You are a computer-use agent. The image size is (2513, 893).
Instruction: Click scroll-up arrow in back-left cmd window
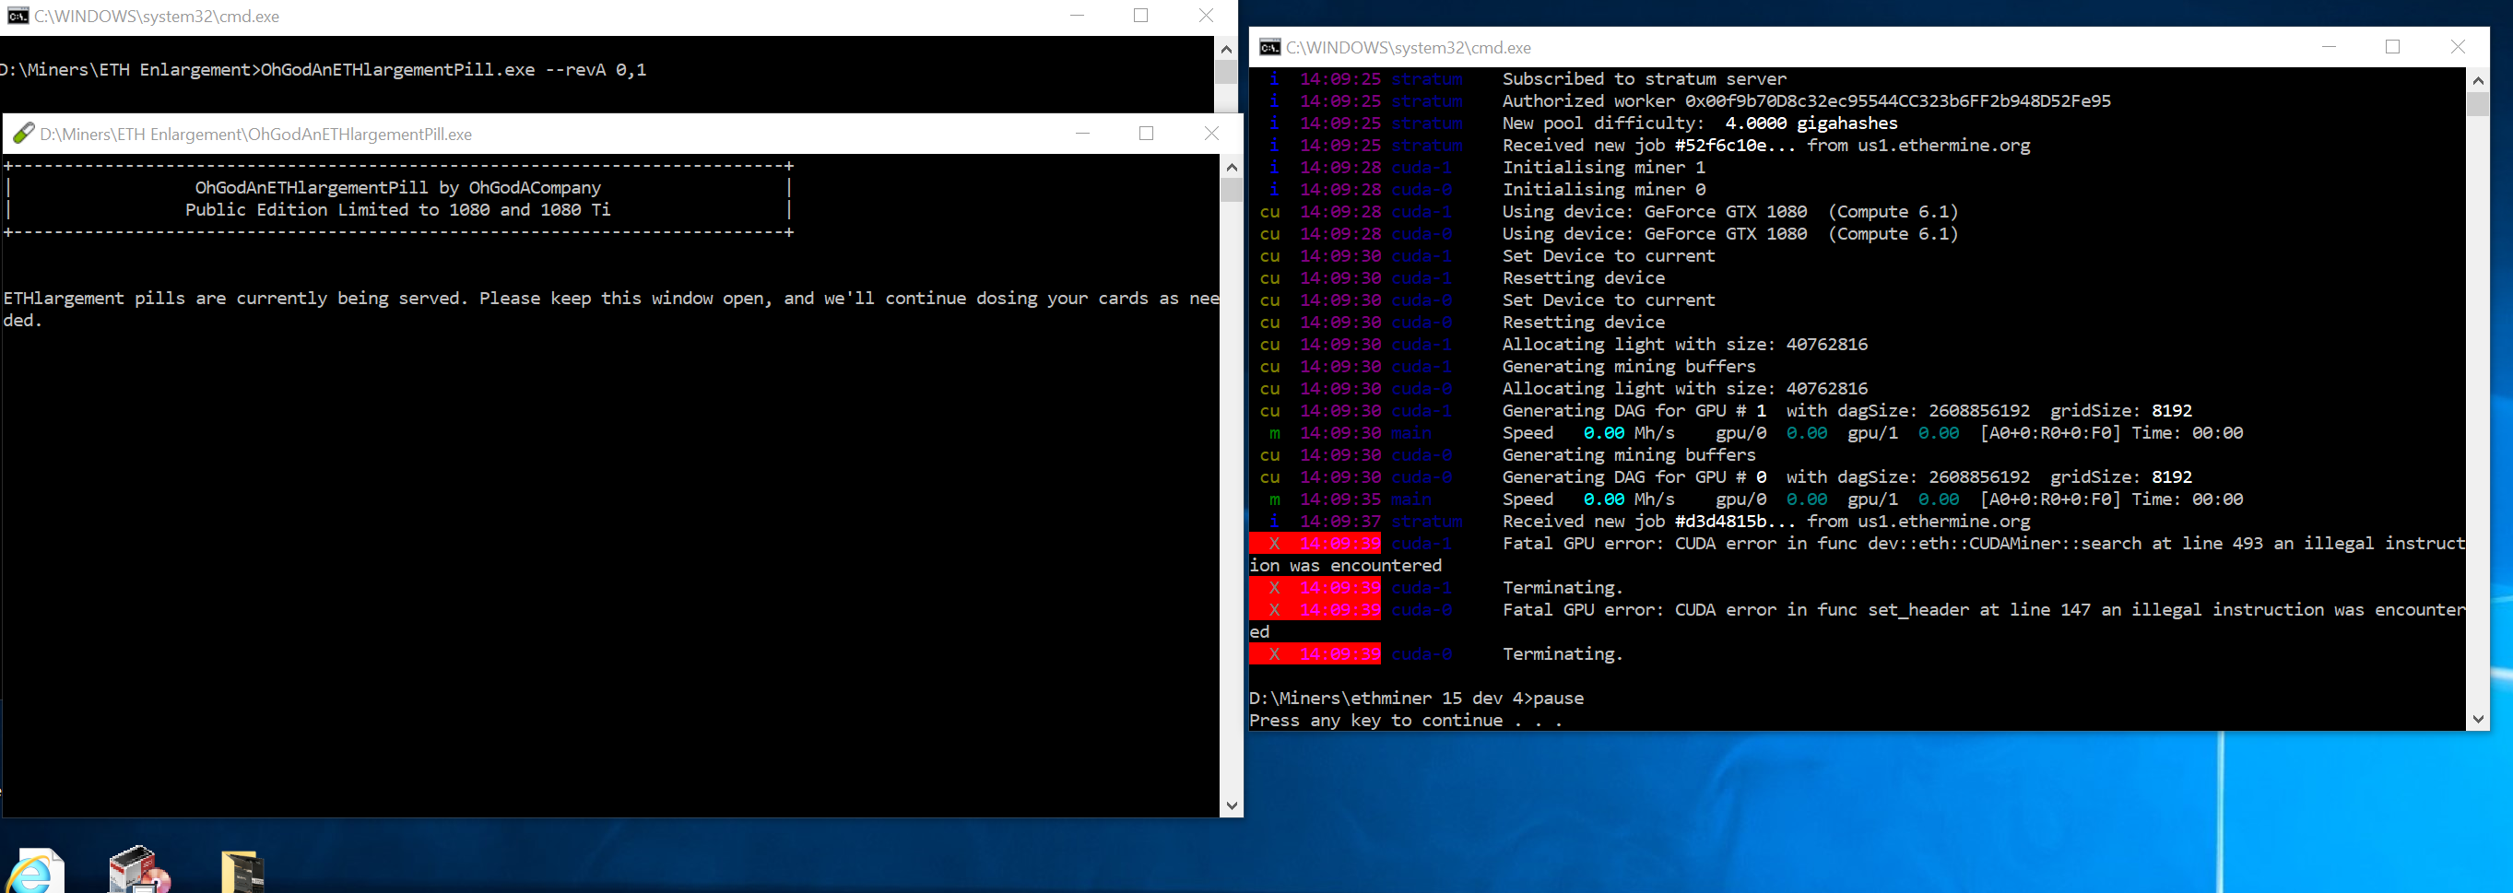[1226, 48]
